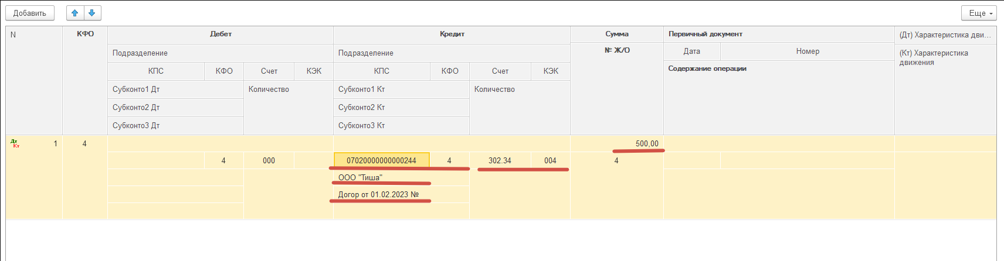Click the № Ж/О cell with value 4
Viewport: 1004px width, 261px height.
616,160
